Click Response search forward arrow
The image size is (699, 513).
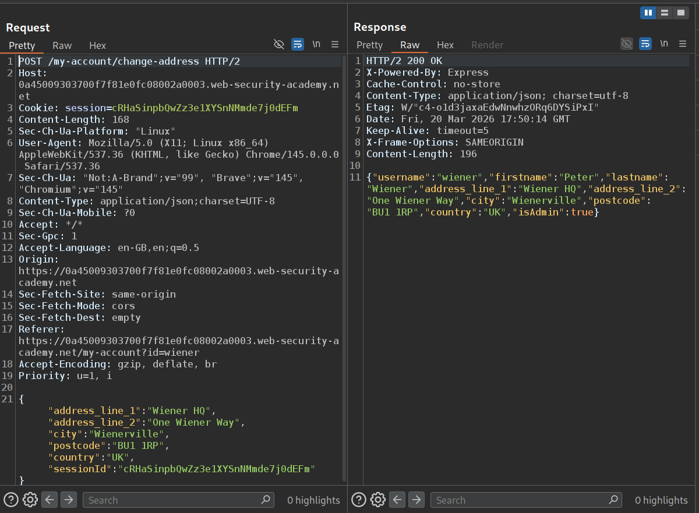pos(416,500)
